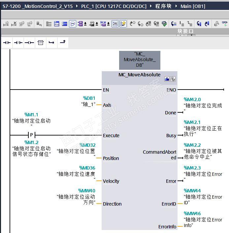Toggle monitoring on/off glasses icon

pyautogui.click(x=225, y=24)
